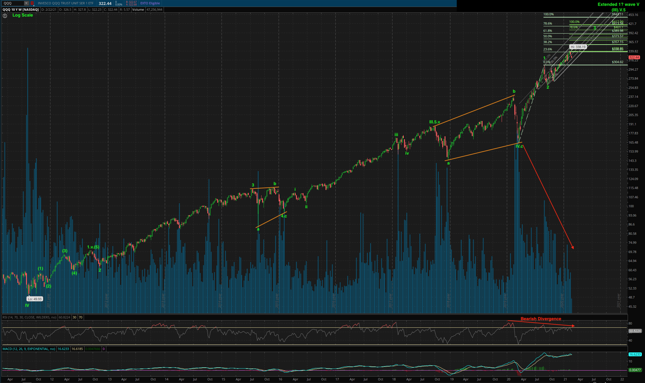Image resolution: width=645 pixels, height=383 pixels.
Task: Open the RSI study label settings
Action: click(30, 317)
